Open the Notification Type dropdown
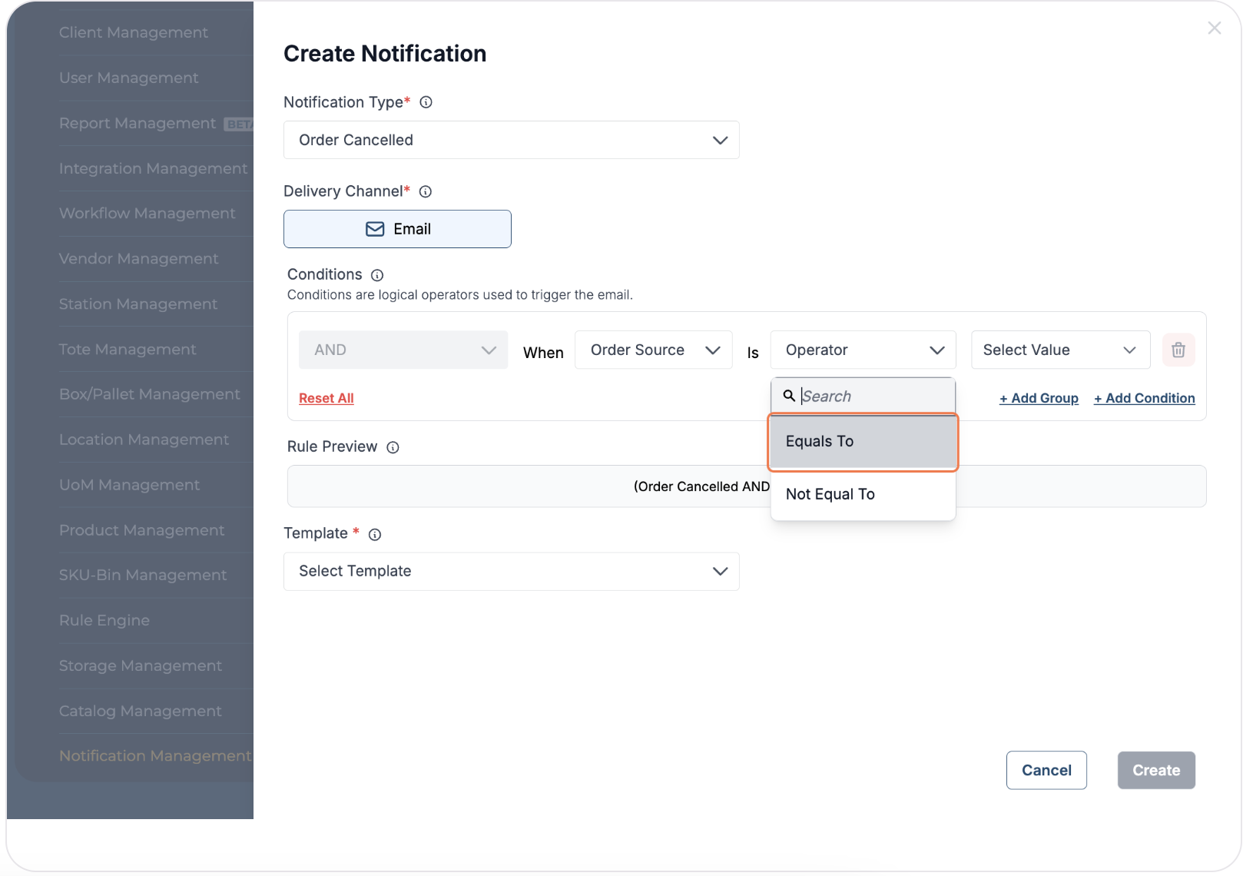 [511, 140]
